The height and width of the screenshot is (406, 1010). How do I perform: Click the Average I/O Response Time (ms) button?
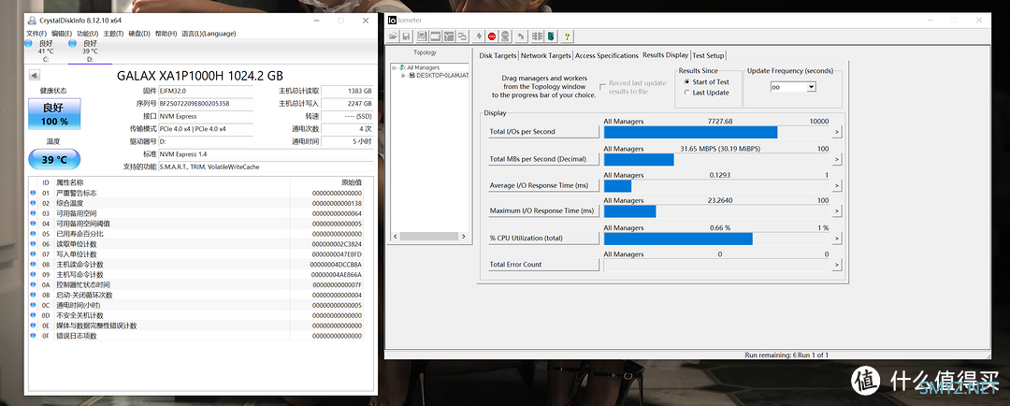click(543, 185)
